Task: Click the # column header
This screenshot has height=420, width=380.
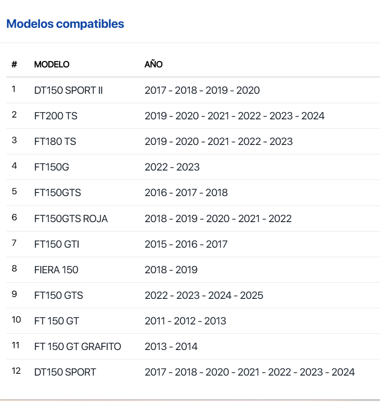Action: pyautogui.click(x=14, y=64)
